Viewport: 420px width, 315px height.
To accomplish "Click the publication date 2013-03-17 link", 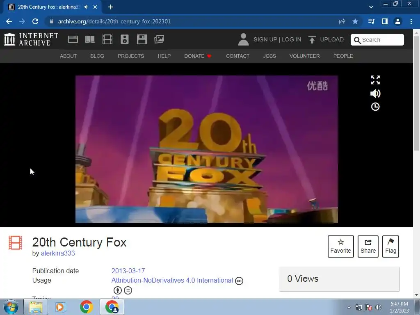I will coord(128,271).
